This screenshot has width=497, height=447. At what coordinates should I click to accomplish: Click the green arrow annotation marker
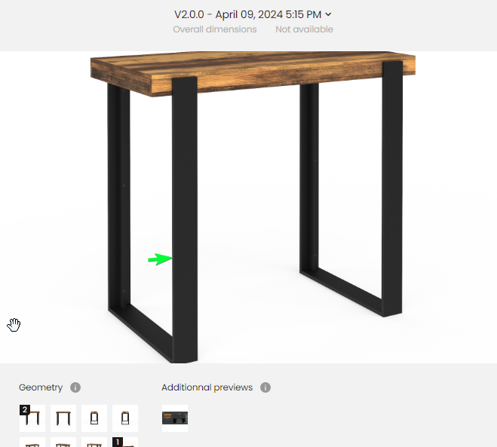(x=160, y=259)
